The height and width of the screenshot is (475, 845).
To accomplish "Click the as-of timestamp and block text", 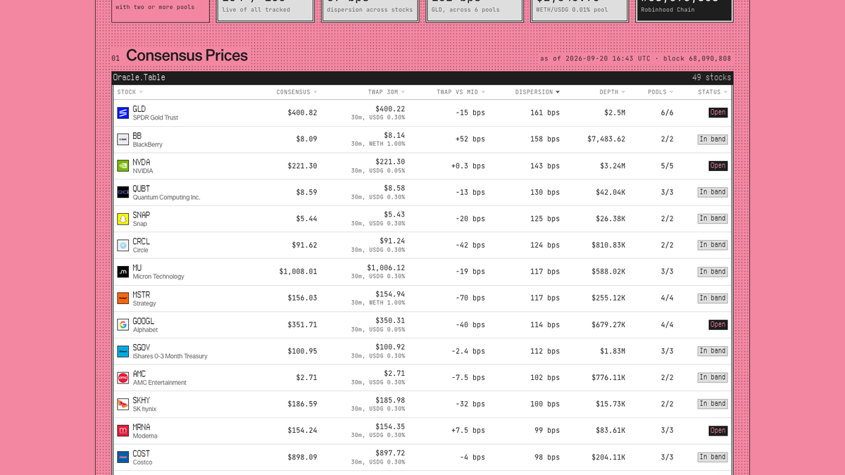I will [635, 58].
